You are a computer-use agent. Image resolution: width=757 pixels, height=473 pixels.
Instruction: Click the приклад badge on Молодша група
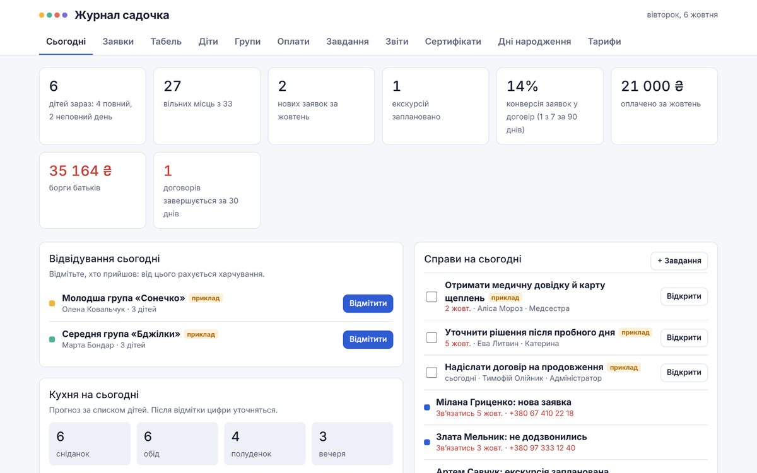(x=206, y=298)
